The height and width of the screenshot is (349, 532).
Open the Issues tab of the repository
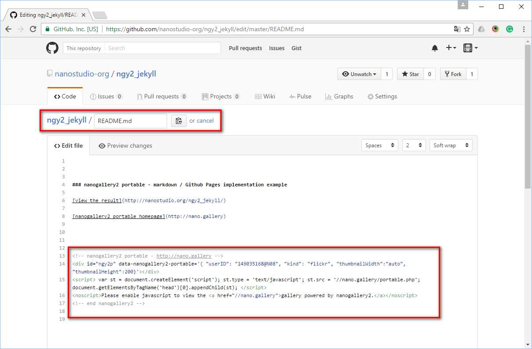(x=106, y=96)
